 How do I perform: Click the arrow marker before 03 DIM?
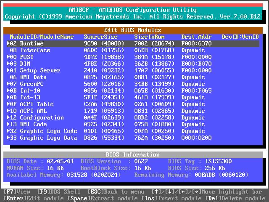point(8,64)
